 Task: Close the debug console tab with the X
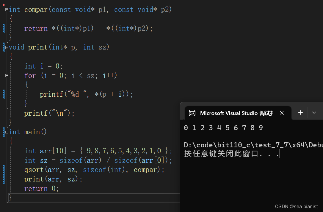[x=282, y=113]
